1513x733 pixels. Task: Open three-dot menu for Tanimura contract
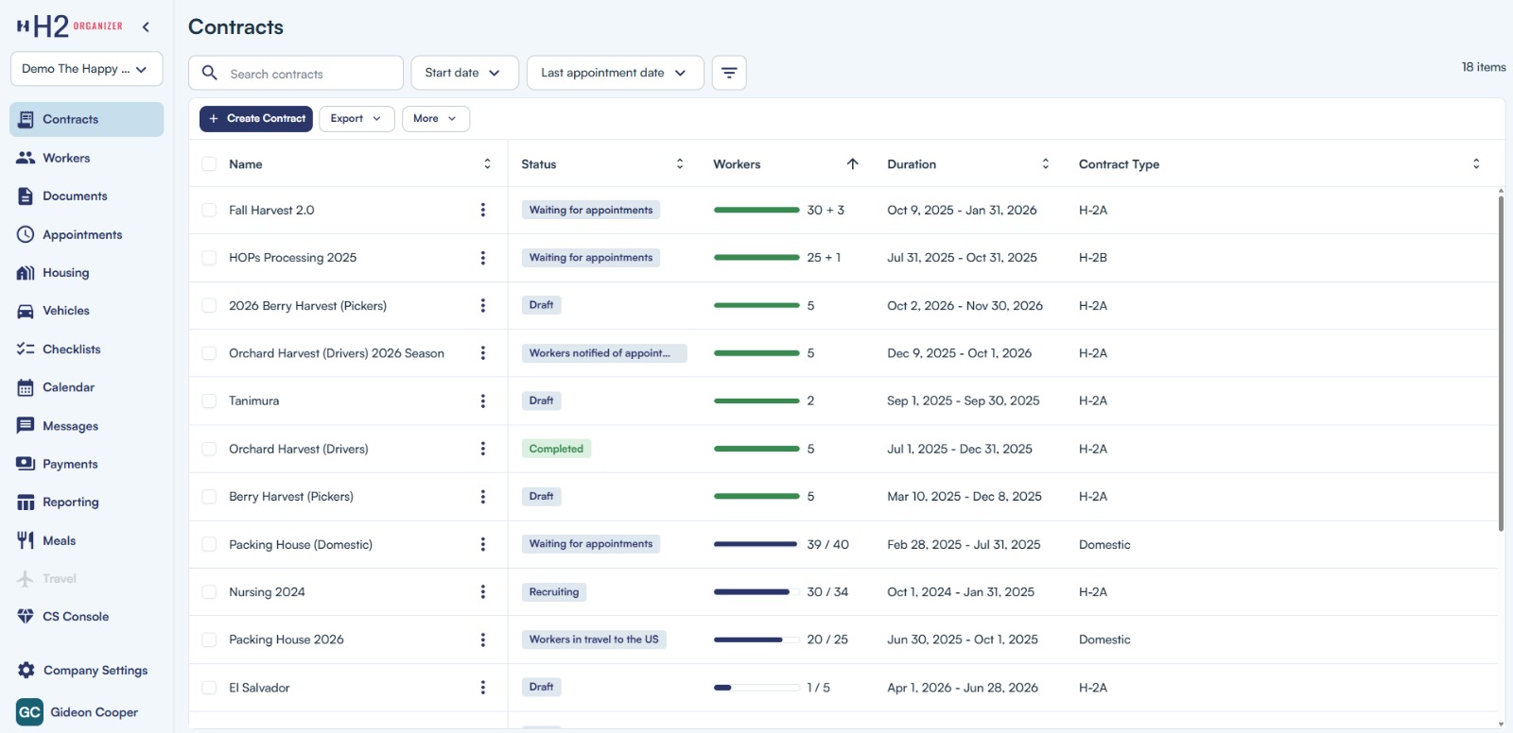482,401
